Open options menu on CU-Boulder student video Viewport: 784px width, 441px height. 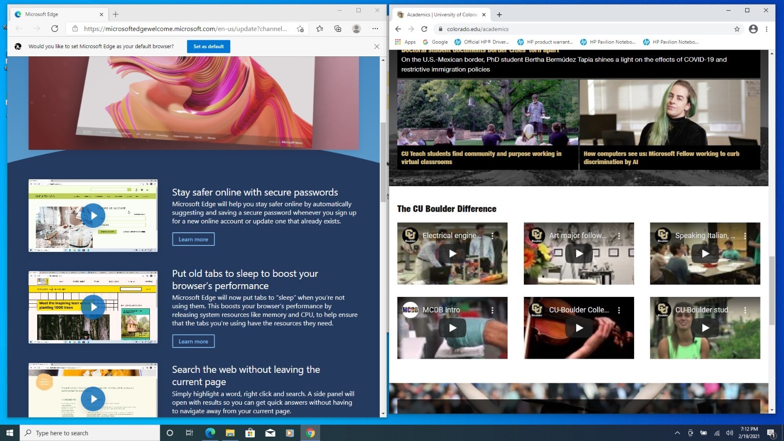745,310
